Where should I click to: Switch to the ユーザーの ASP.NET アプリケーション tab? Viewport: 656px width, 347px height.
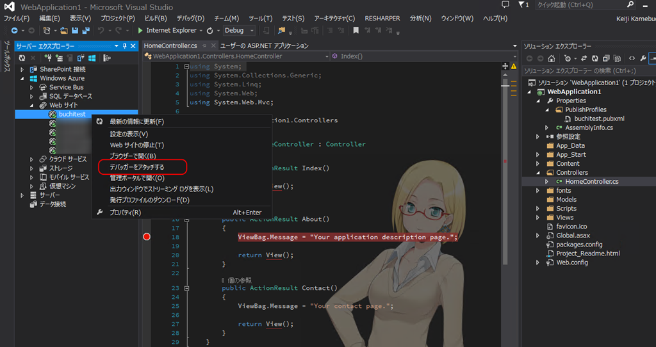click(x=264, y=46)
